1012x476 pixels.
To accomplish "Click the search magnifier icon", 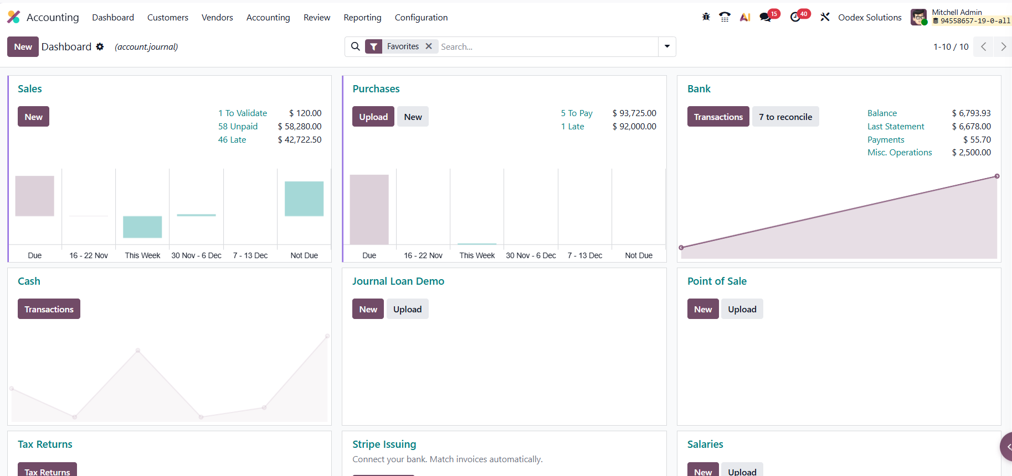I will (x=356, y=47).
